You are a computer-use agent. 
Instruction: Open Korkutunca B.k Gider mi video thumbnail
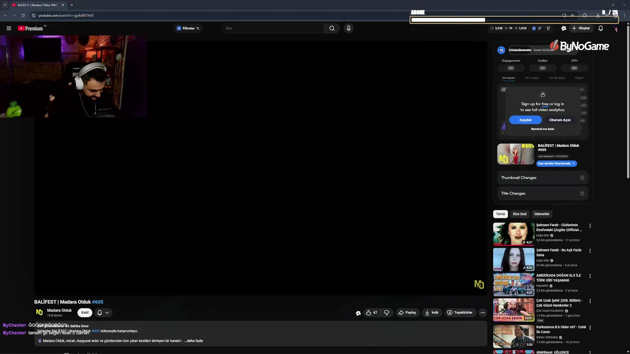[x=513, y=336]
